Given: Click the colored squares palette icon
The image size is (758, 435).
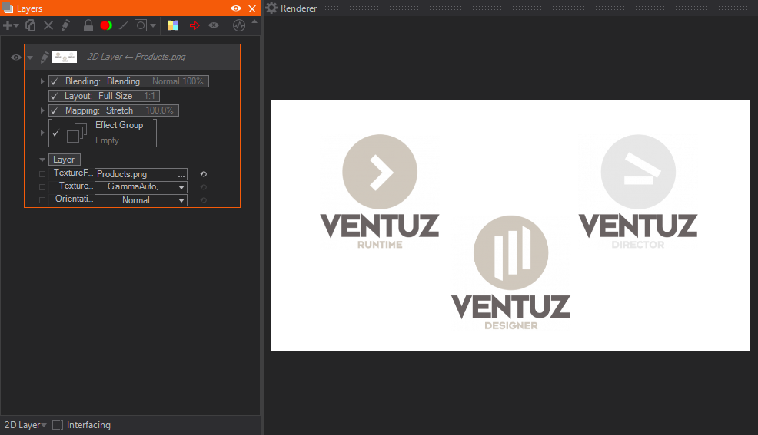Looking at the screenshot, I should click(173, 25).
